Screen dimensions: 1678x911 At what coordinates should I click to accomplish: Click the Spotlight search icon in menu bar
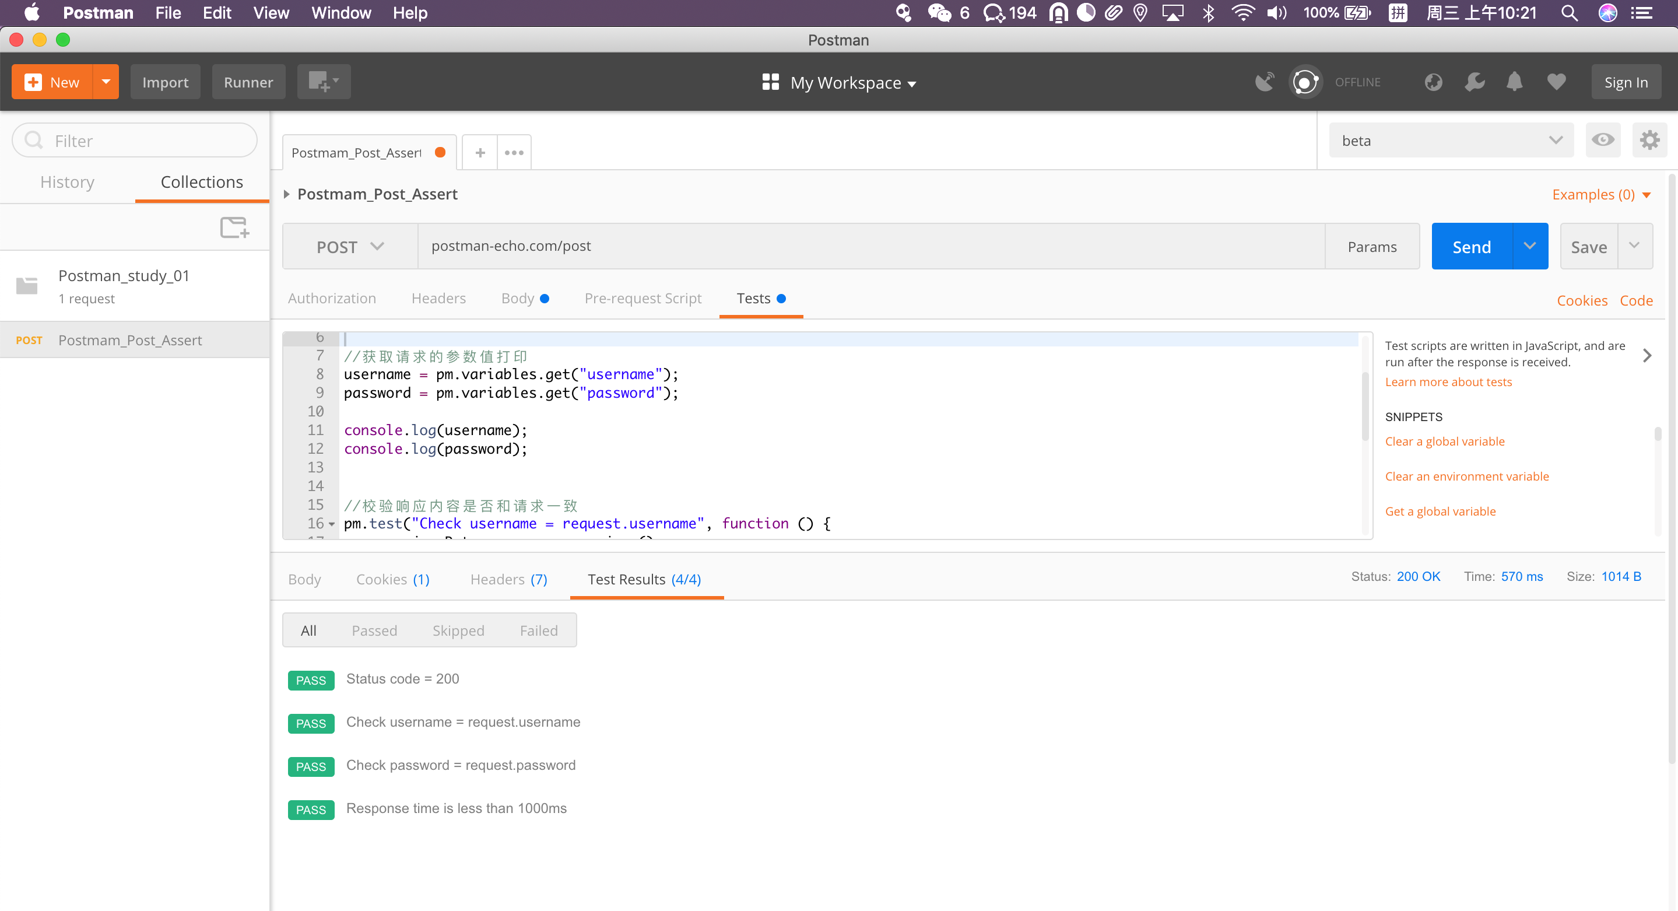(x=1569, y=13)
